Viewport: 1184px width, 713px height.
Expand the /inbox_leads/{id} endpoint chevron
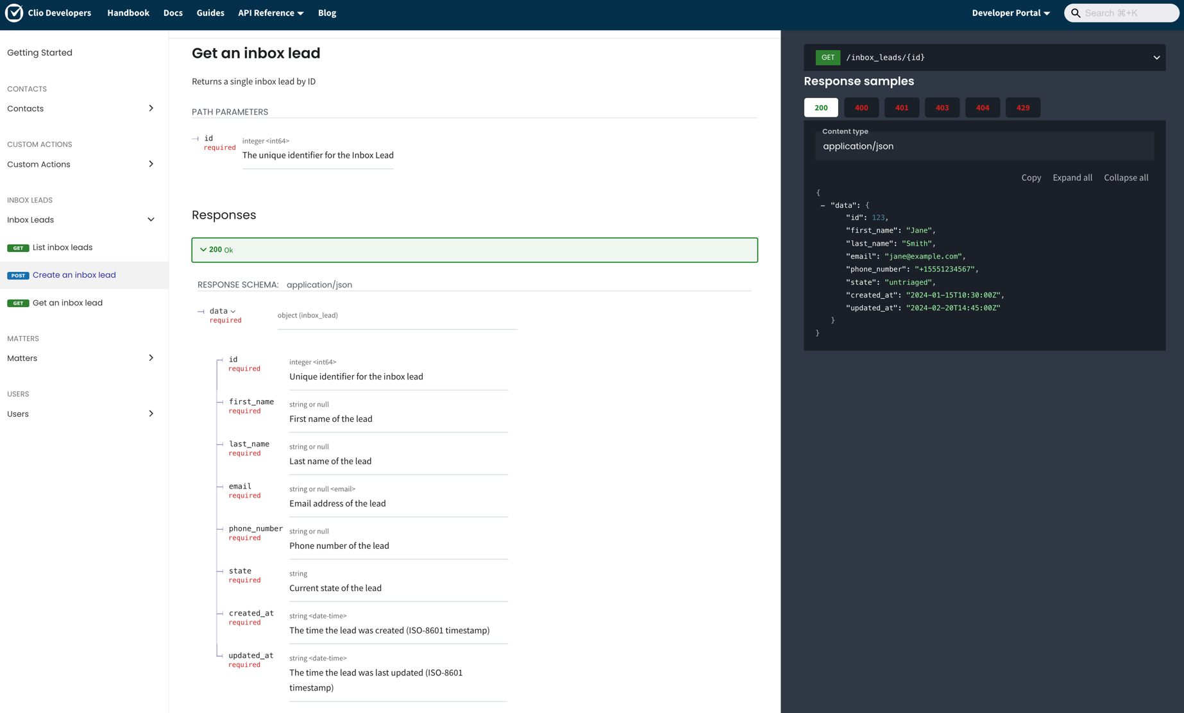click(x=1156, y=58)
